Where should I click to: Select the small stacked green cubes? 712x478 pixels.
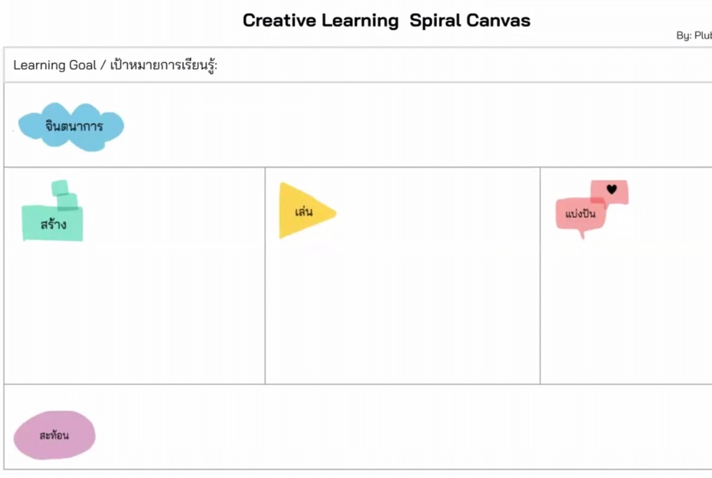point(65,195)
